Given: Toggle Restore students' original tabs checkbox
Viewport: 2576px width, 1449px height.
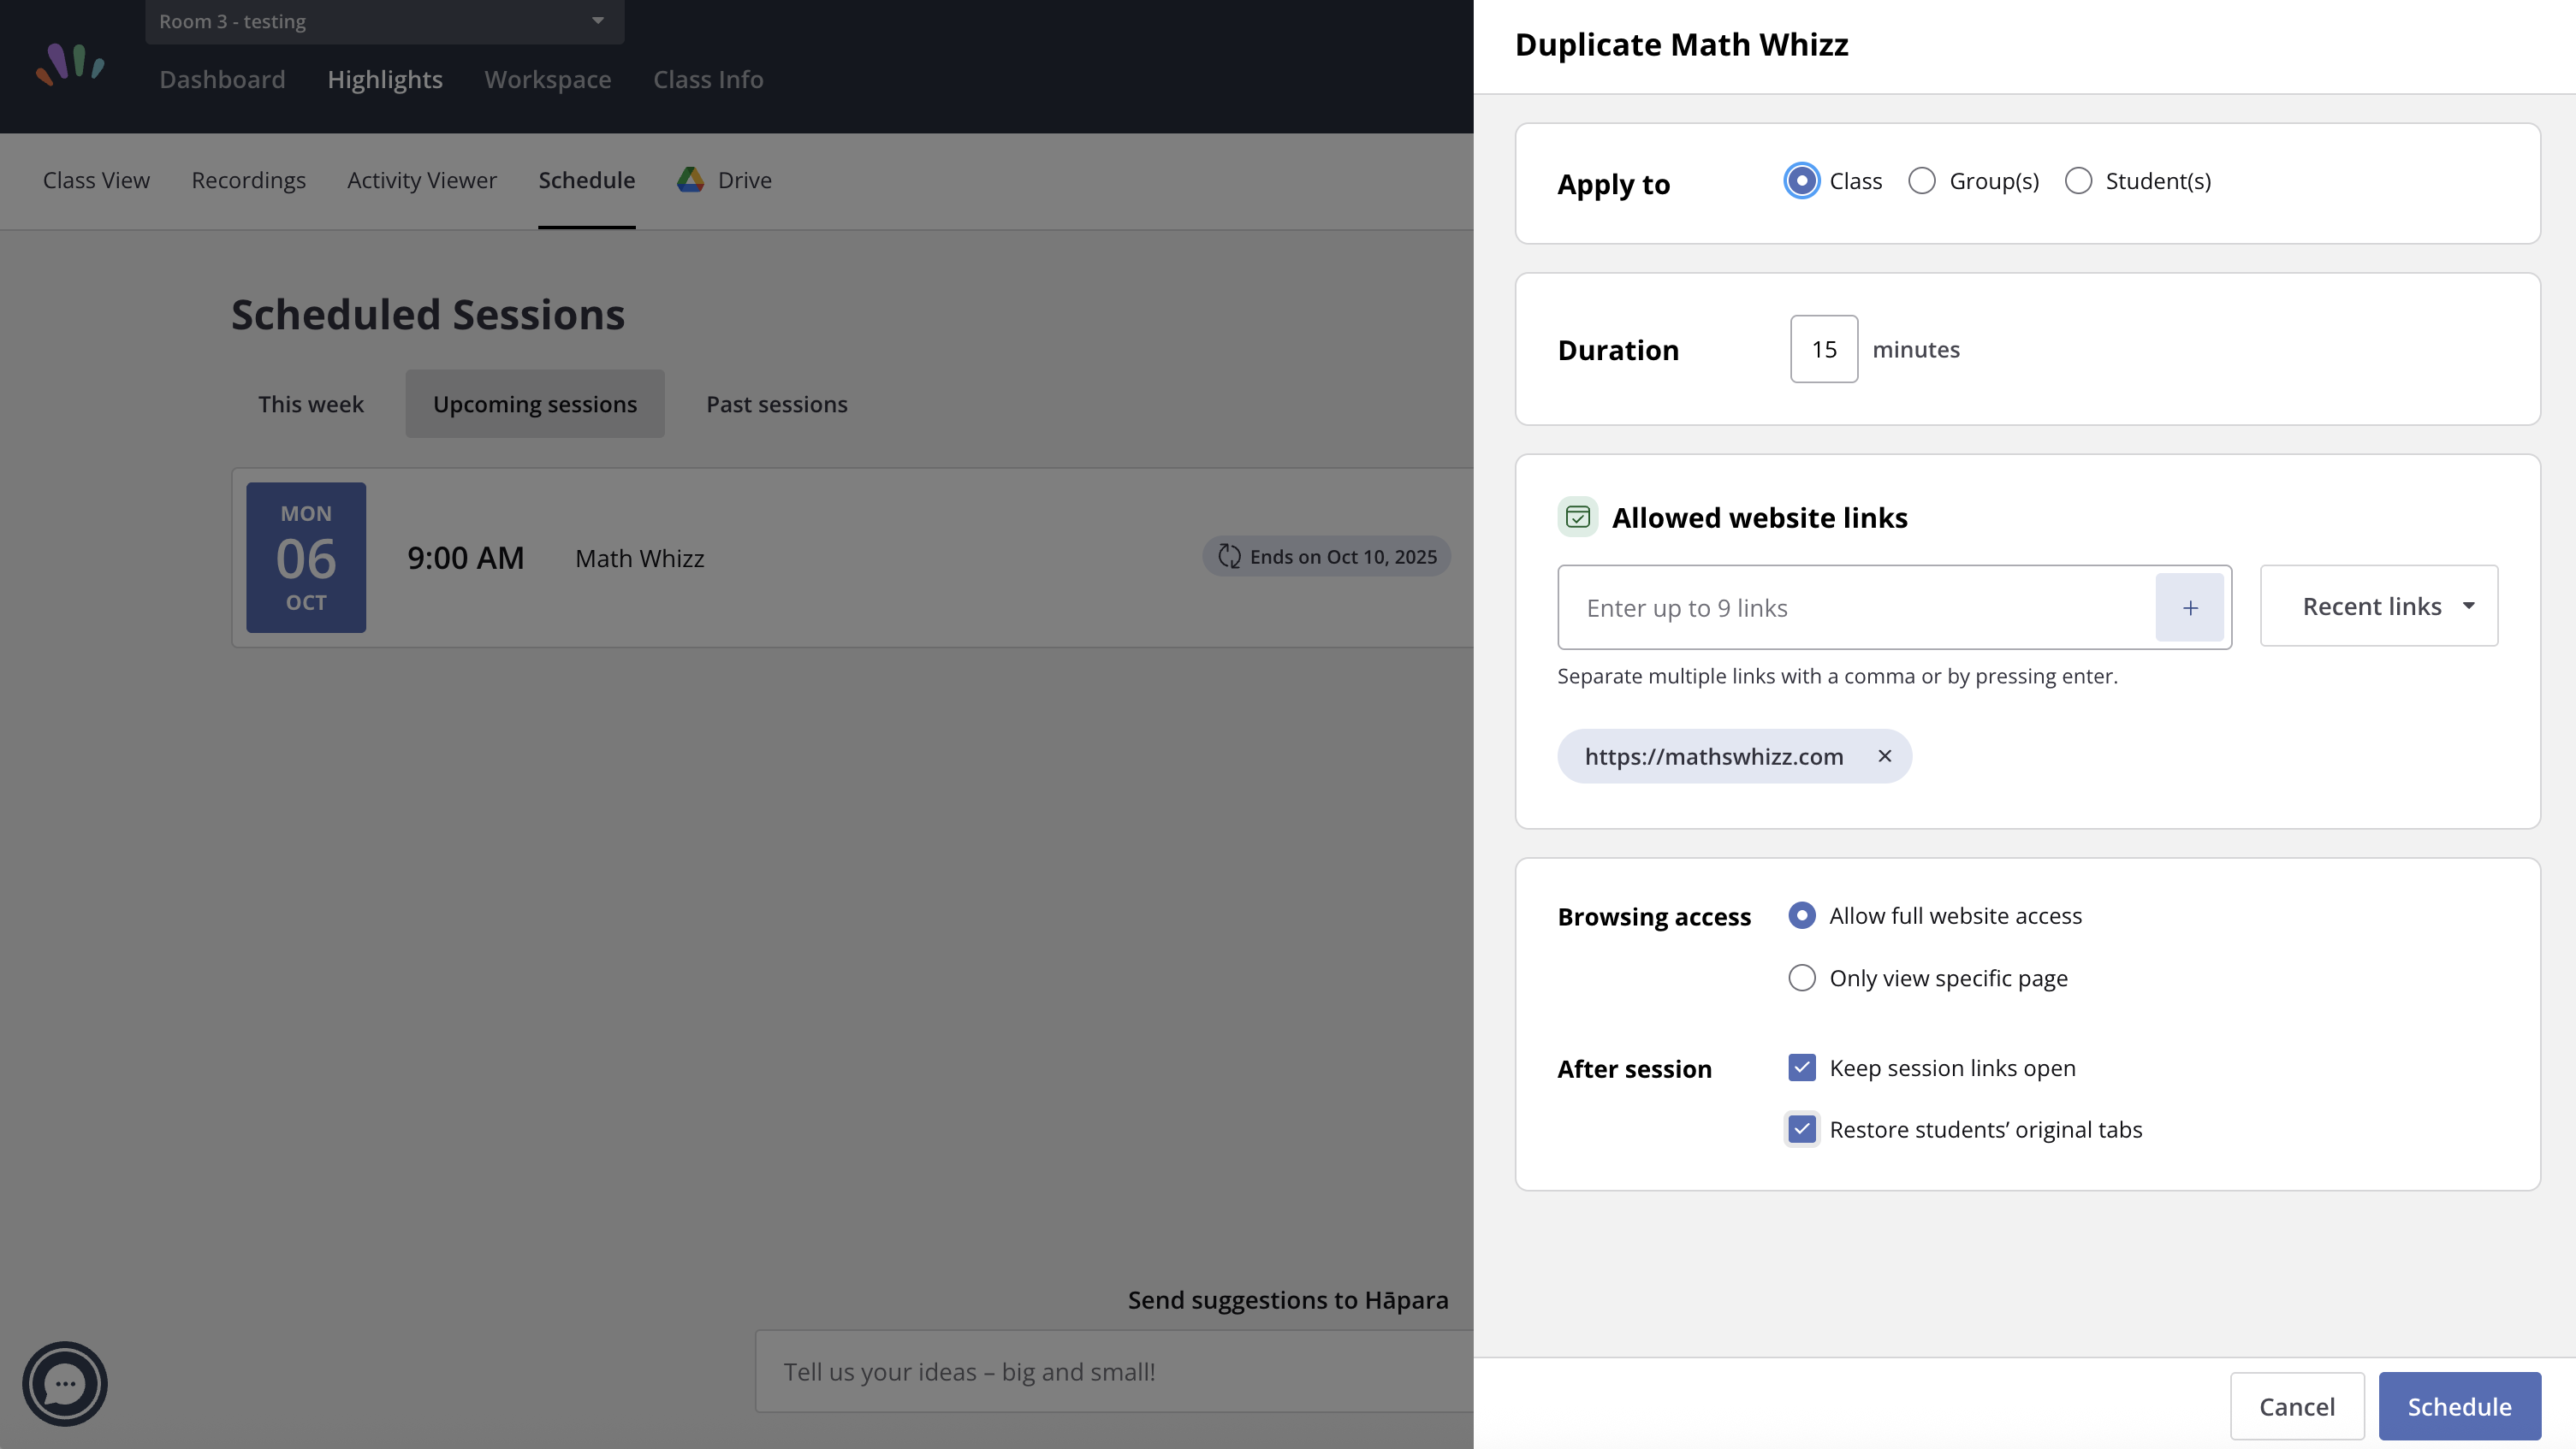Looking at the screenshot, I should pyautogui.click(x=1802, y=1129).
